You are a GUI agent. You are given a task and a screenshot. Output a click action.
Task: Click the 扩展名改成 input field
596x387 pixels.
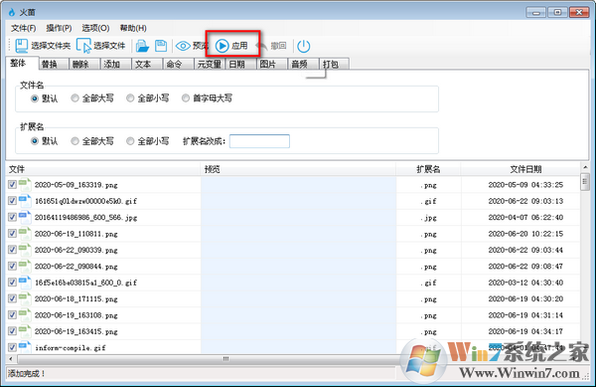point(259,141)
